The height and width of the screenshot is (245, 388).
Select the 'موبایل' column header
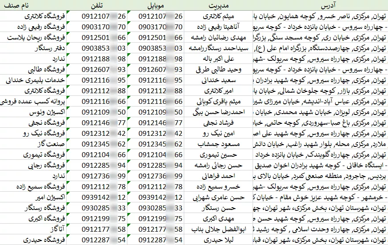(x=156, y=5)
